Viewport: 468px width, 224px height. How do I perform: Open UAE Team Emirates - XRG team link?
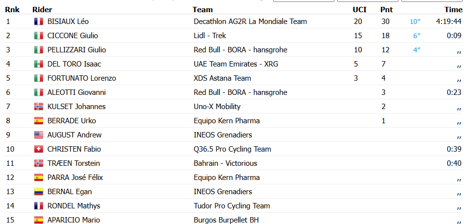tap(235, 64)
